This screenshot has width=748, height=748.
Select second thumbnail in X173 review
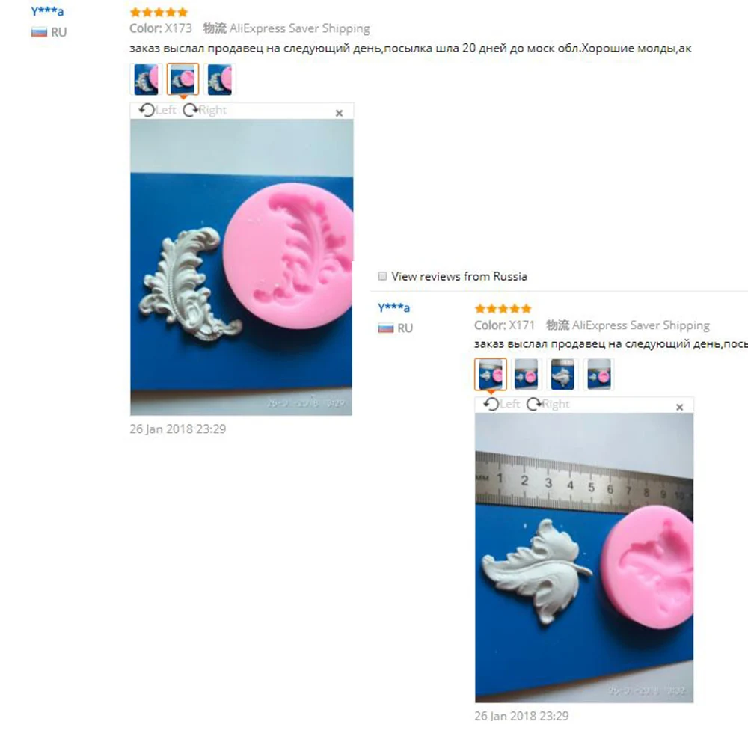click(x=183, y=79)
